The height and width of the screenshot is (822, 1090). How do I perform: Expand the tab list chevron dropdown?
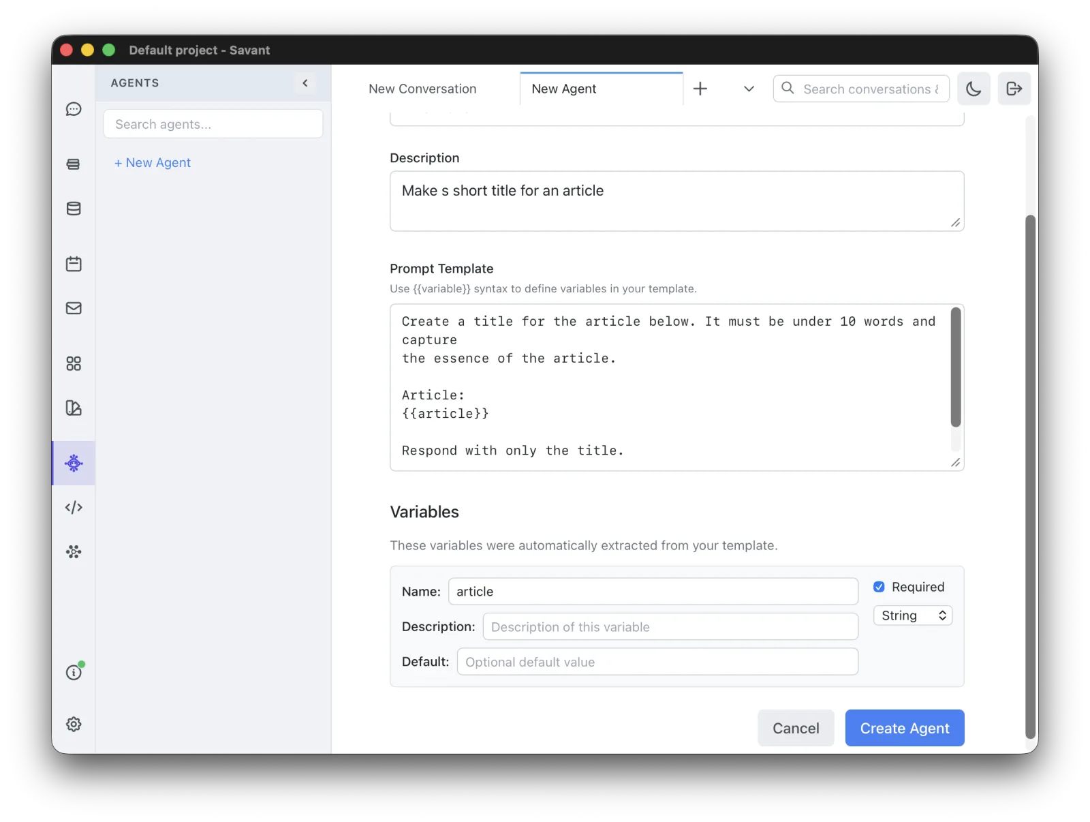(x=749, y=89)
